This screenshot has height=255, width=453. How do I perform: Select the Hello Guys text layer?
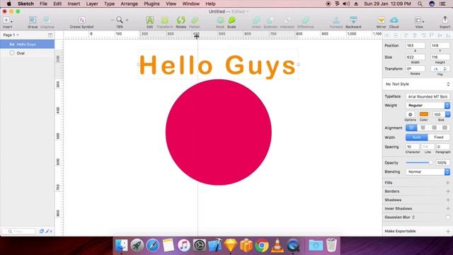point(27,44)
